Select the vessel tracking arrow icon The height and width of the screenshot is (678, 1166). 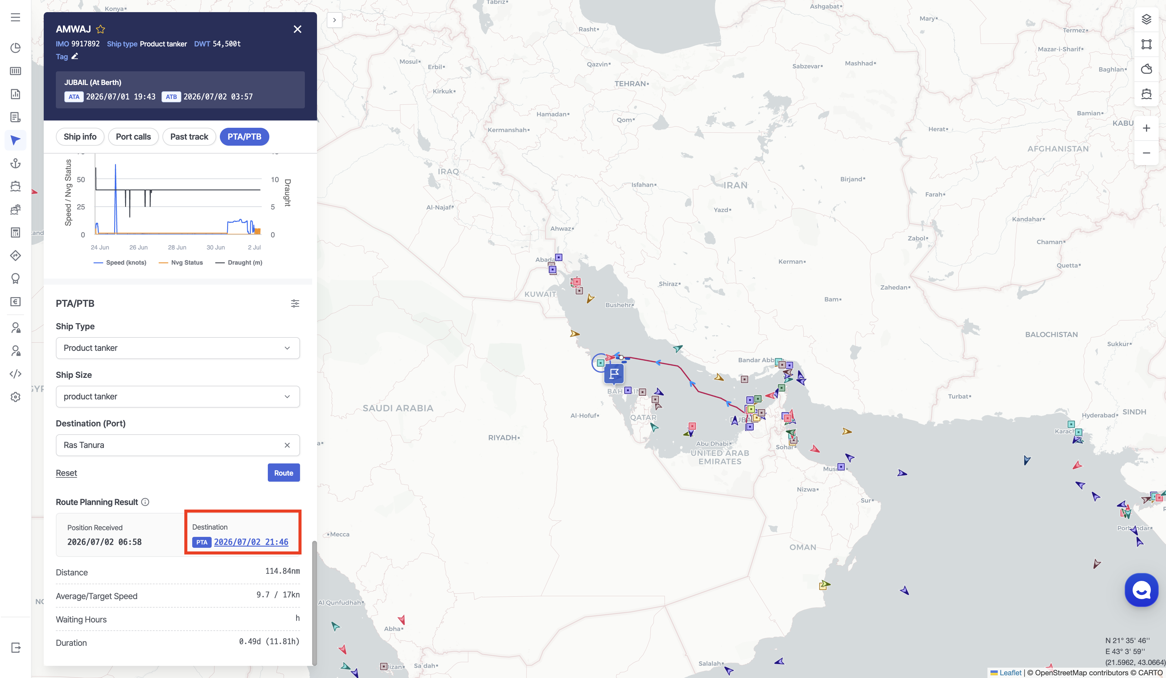(x=15, y=140)
